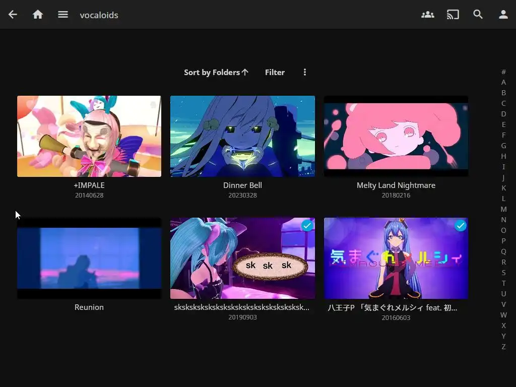Jump to letter Z in alphabet picker
This screenshot has height=387, width=516.
(x=503, y=347)
